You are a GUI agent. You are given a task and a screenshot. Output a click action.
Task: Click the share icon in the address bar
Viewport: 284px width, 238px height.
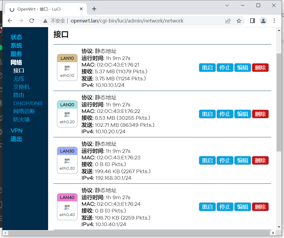(228, 21)
